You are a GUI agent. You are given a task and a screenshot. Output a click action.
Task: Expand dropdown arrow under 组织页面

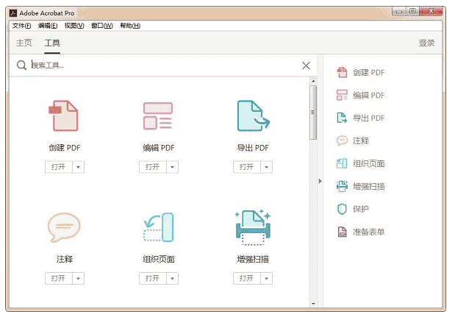point(173,279)
